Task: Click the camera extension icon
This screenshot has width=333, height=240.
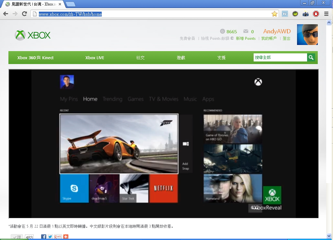Action: pos(305,14)
